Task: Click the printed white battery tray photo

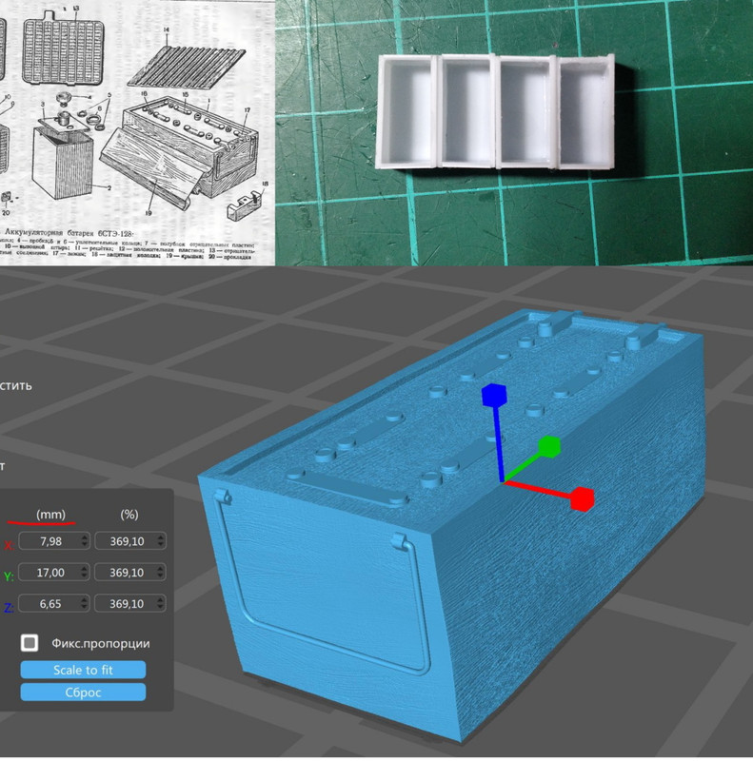Action: click(496, 111)
